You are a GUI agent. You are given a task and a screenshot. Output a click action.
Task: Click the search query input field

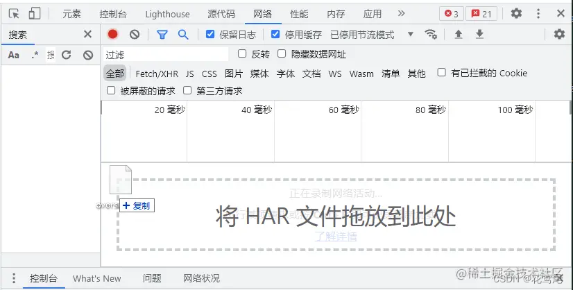pos(51,56)
